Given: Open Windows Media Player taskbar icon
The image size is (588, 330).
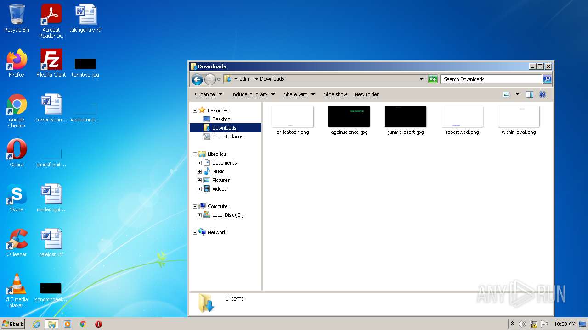Looking at the screenshot, I should coord(68,324).
